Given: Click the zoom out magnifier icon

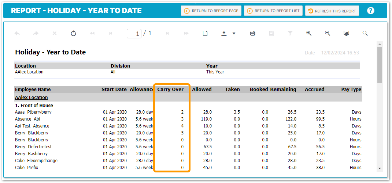Looking at the screenshot, I should [328, 33].
